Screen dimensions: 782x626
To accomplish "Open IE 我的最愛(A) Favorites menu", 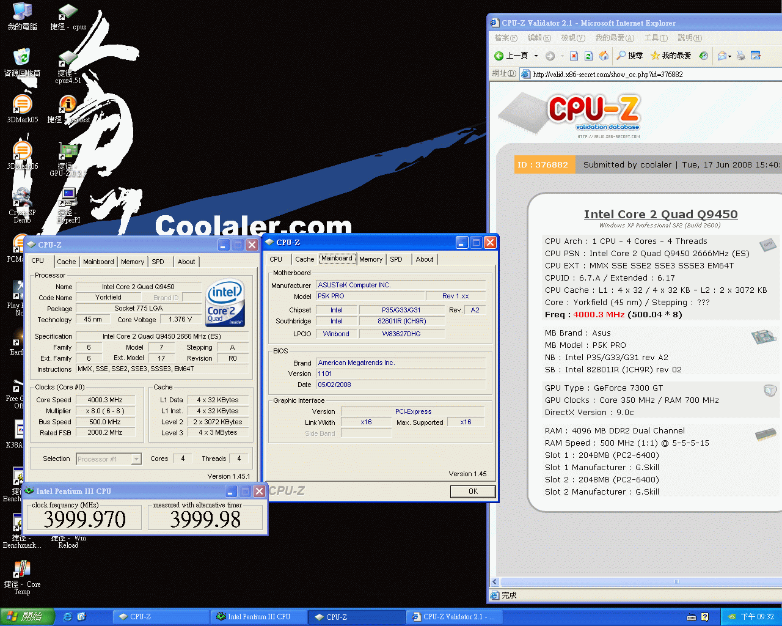I will 615,38.
